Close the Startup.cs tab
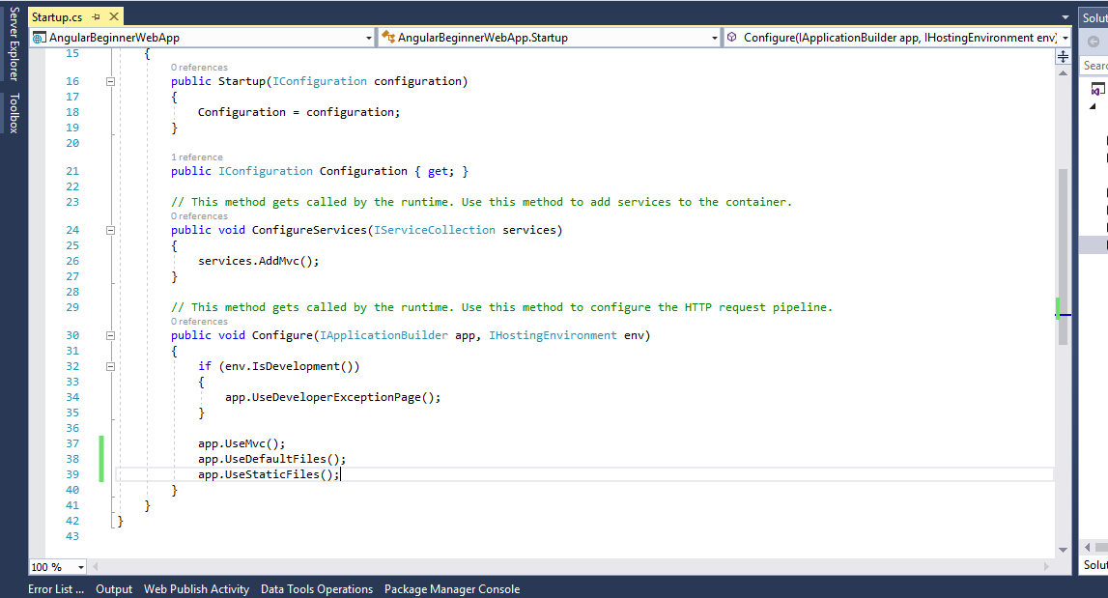 [114, 17]
